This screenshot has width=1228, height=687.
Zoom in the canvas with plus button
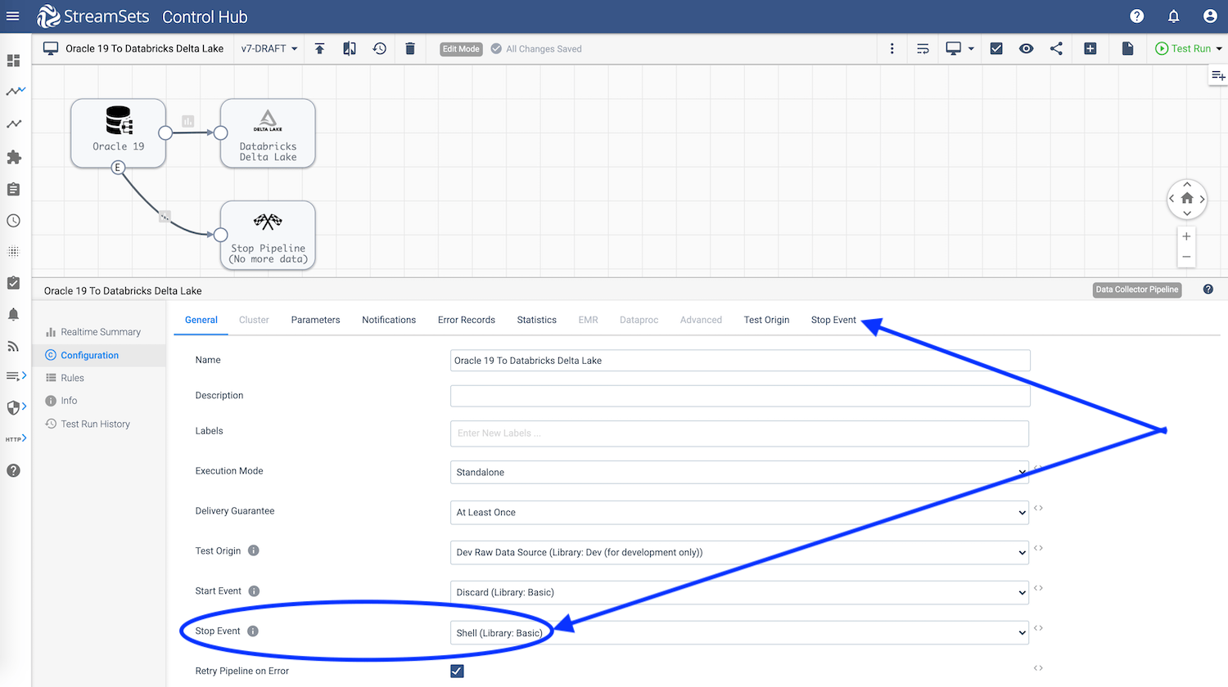(x=1186, y=236)
